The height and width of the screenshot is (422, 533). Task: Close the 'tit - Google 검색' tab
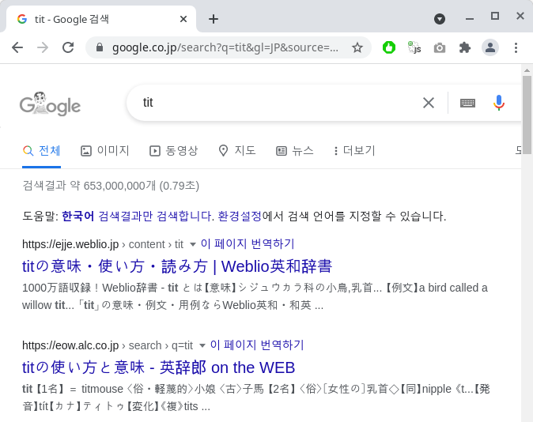click(183, 19)
